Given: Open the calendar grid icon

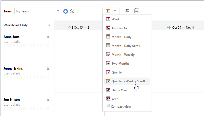Looking at the screenshot, I should 137,11.
